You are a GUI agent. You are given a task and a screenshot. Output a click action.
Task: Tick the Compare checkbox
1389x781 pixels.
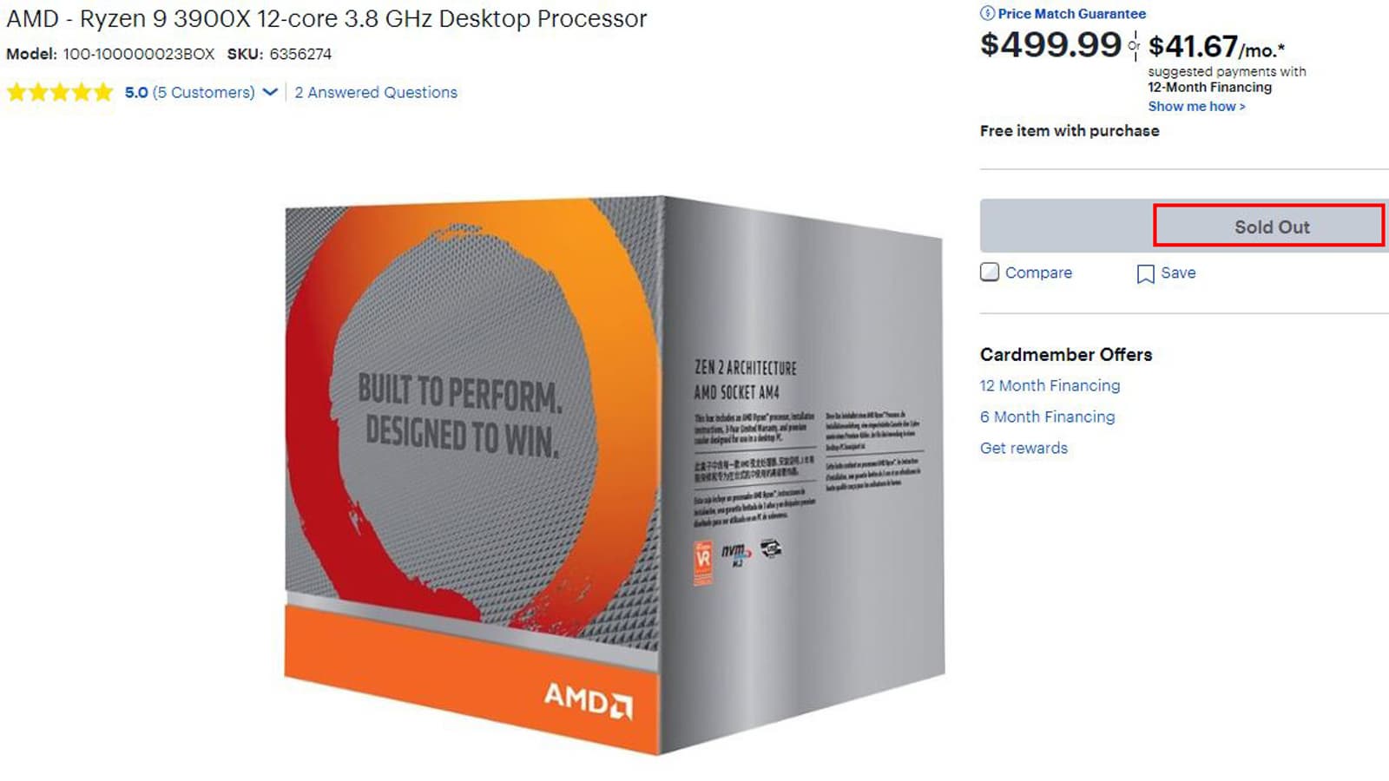[x=990, y=272]
